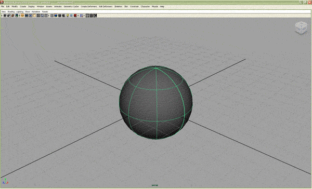312x189 pixels.
Task: Open the panel Shading menu
Action: click(x=11, y=12)
